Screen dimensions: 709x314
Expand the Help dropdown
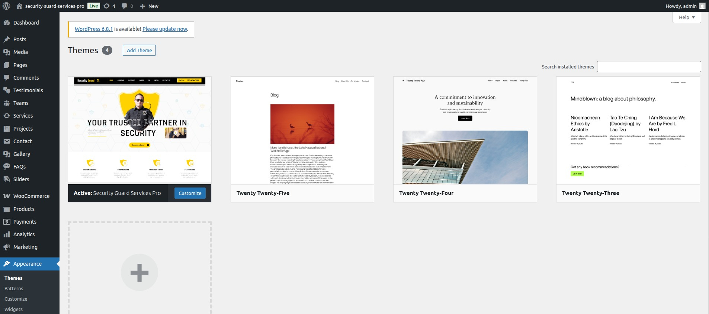(x=687, y=17)
